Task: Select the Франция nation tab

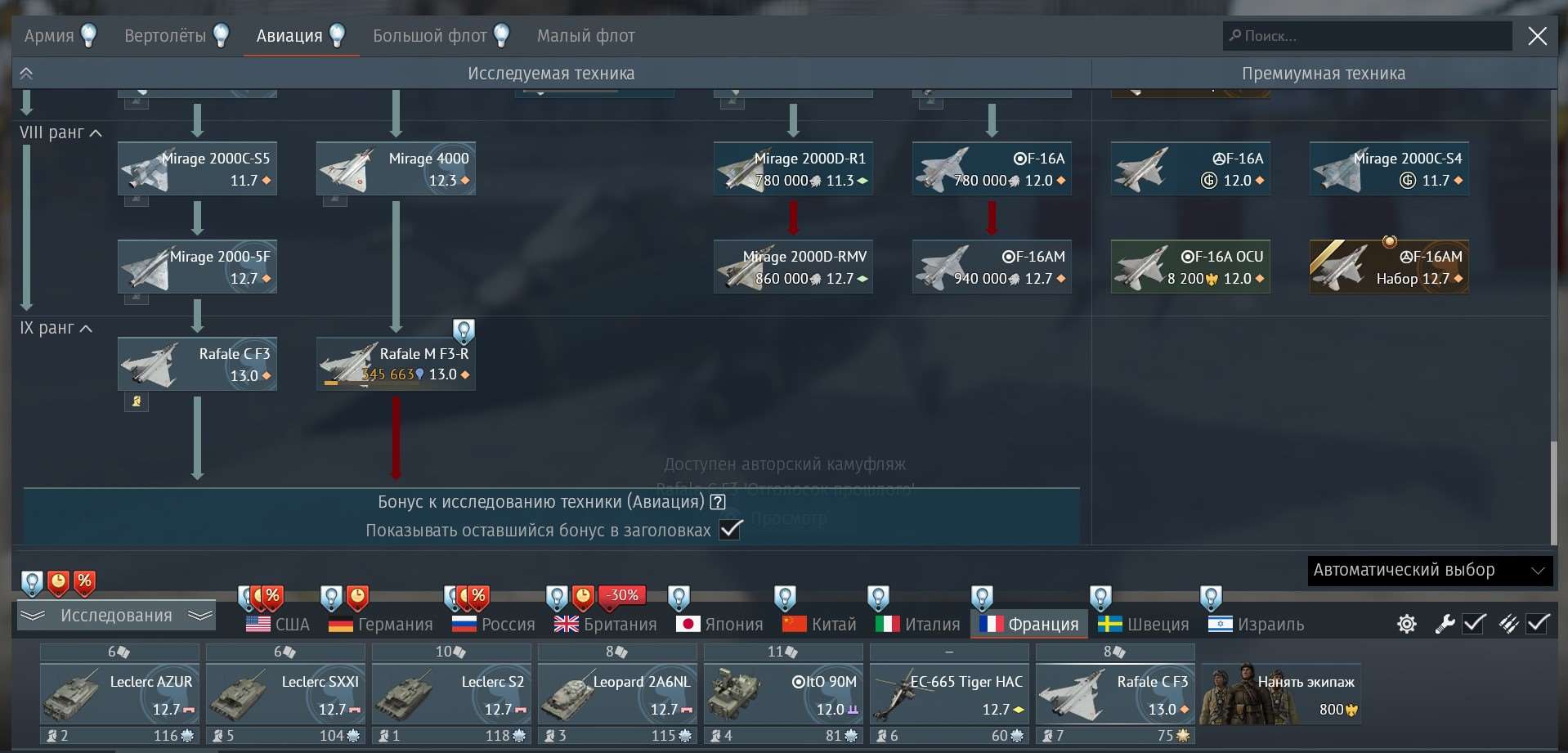Action: 1028,625
